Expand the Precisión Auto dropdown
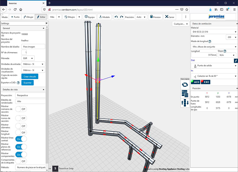The height and width of the screenshot is (172, 238). point(140,17)
